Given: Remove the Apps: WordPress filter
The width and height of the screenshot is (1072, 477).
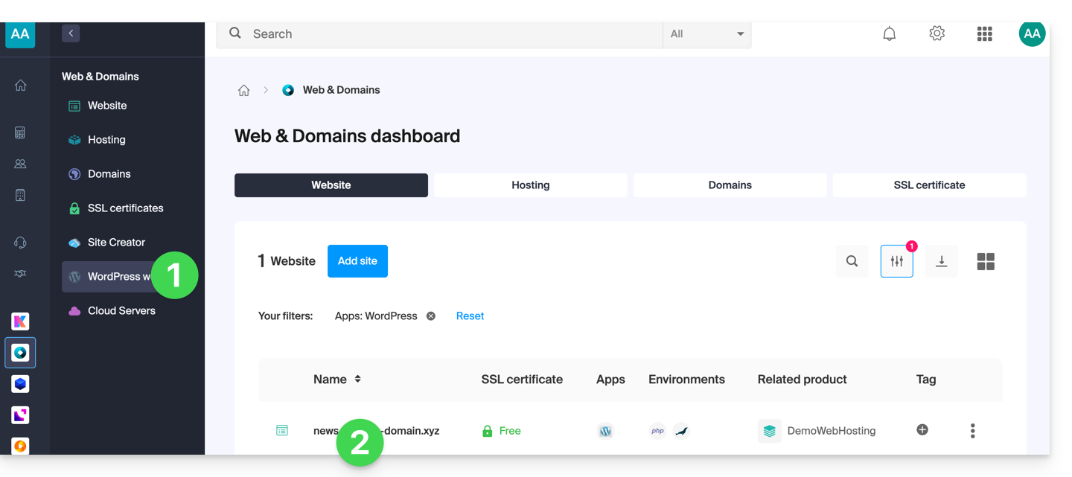Looking at the screenshot, I should (430, 316).
